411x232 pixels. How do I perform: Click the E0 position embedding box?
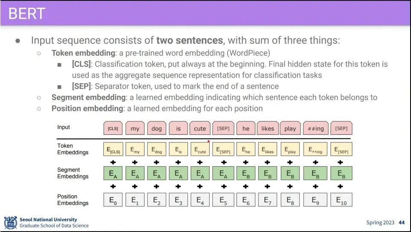point(113,200)
